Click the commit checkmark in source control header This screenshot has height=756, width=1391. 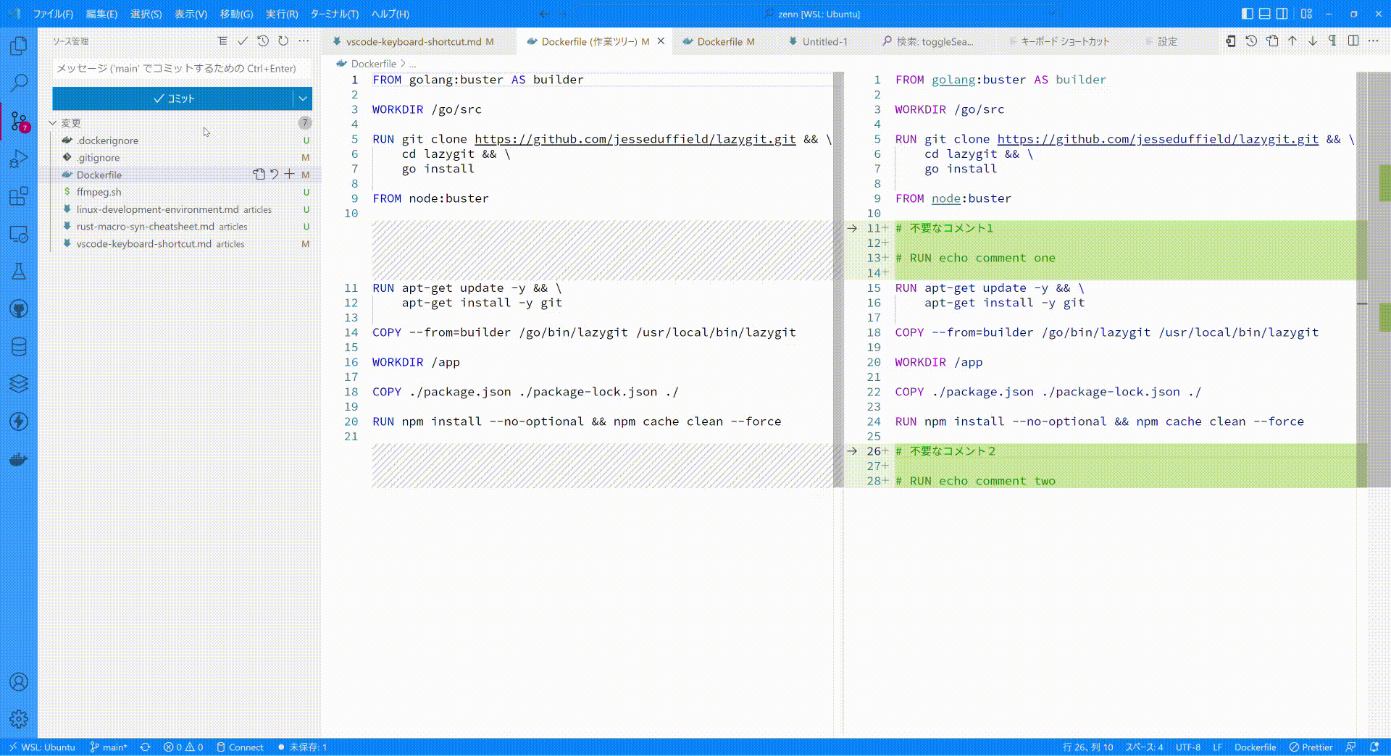(x=243, y=41)
